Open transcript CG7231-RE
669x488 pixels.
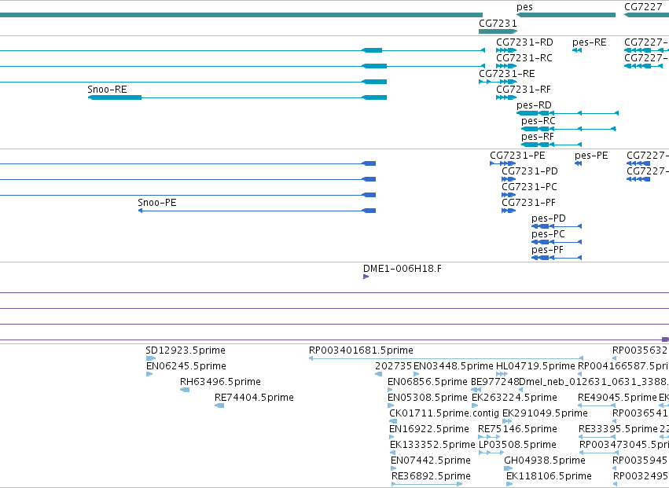click(507, 74)
